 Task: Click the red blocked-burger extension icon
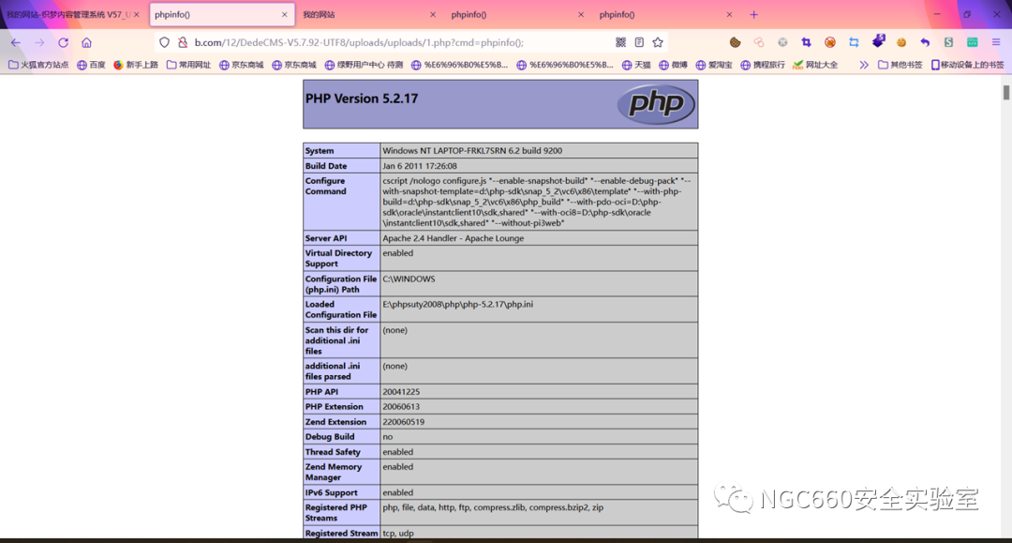pyautogui.click(x=830, y=42)
